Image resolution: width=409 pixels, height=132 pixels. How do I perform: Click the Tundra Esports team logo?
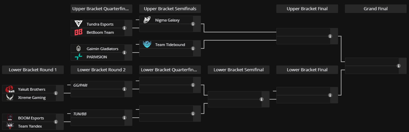coord(79,24)
